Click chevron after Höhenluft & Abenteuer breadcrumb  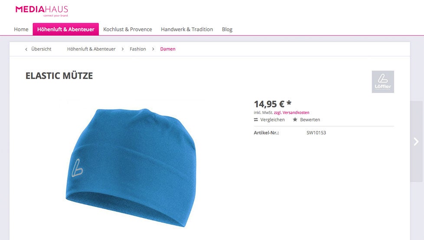123,49
